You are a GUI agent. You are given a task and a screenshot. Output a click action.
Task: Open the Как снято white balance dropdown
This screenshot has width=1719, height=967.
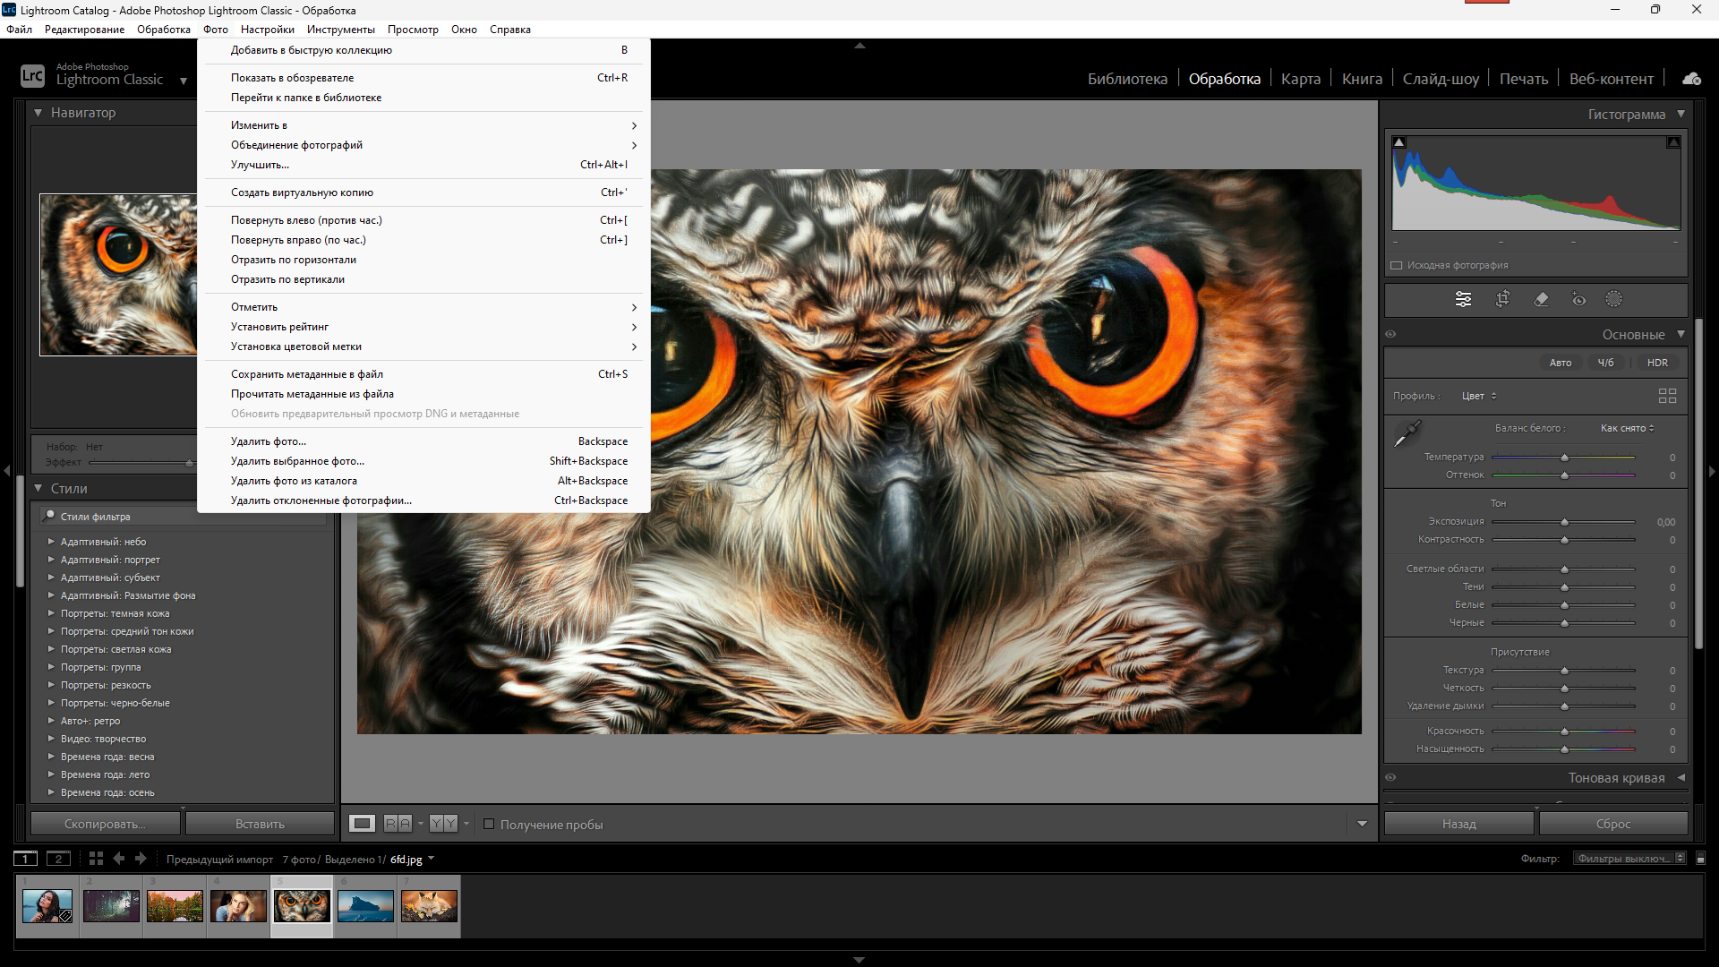tap(1627, 428)
